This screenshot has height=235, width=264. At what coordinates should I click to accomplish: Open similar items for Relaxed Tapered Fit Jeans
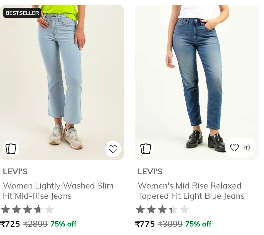146,149
